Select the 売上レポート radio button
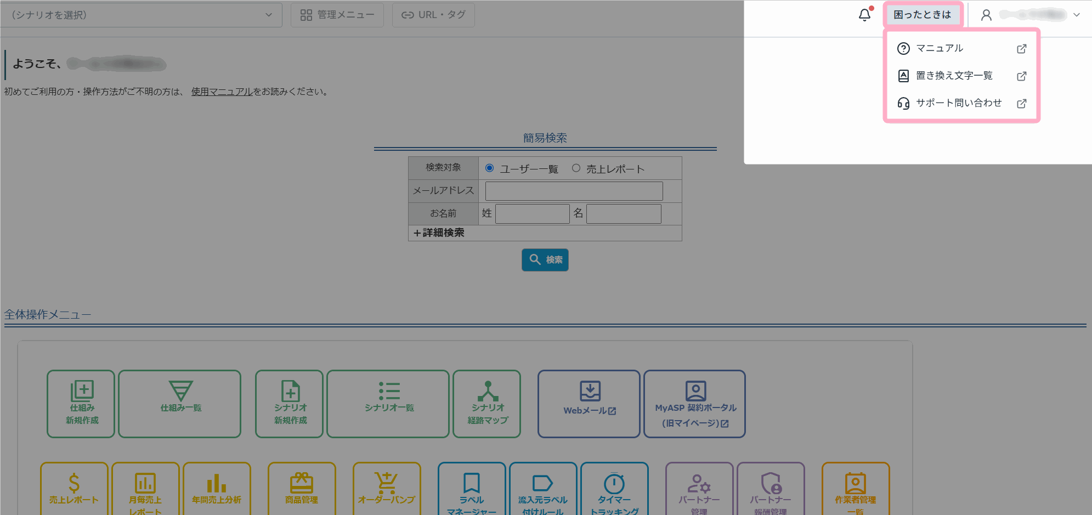The height and width of the screenshot is (515, 1092). click(576, 168)
